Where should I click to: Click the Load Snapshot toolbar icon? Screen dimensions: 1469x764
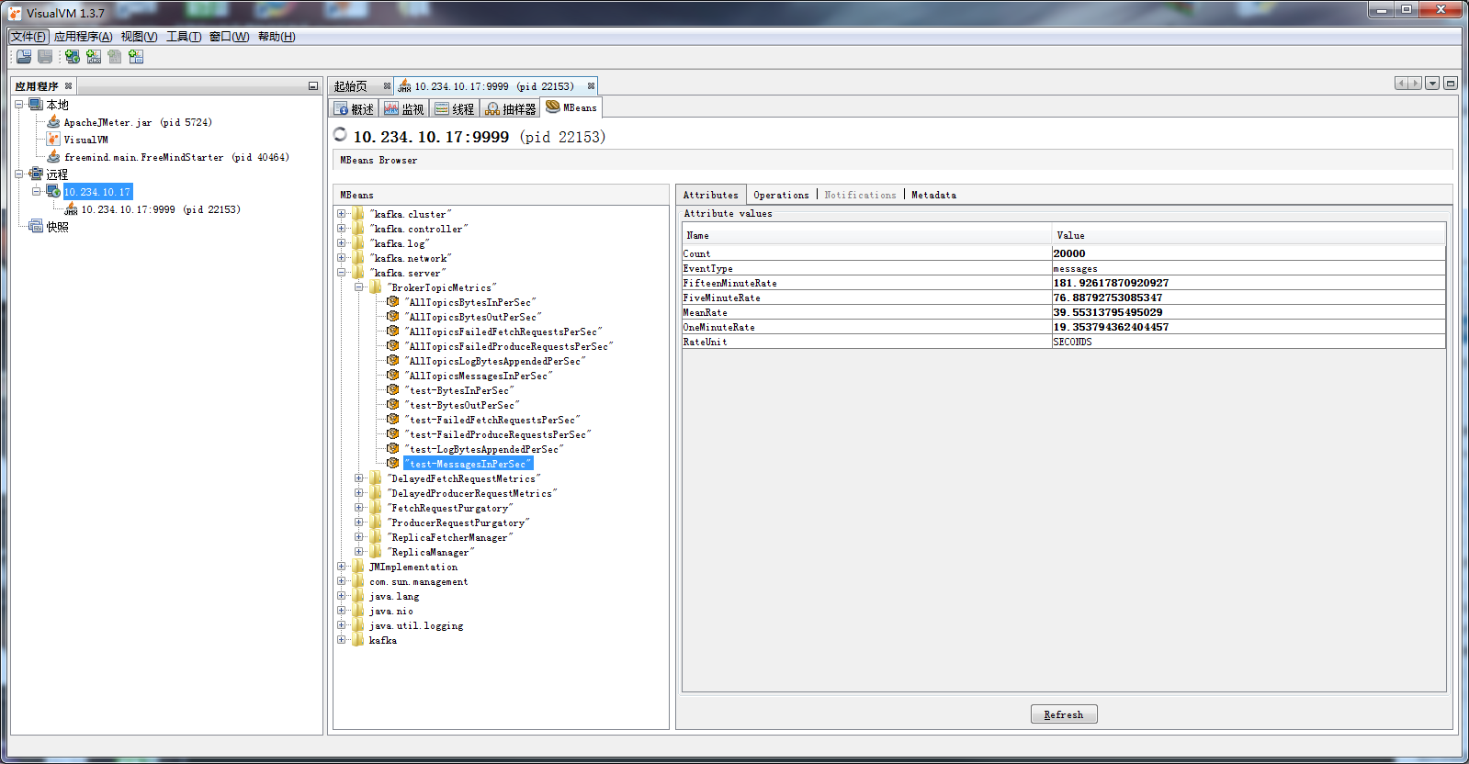(x=24, y=57)
